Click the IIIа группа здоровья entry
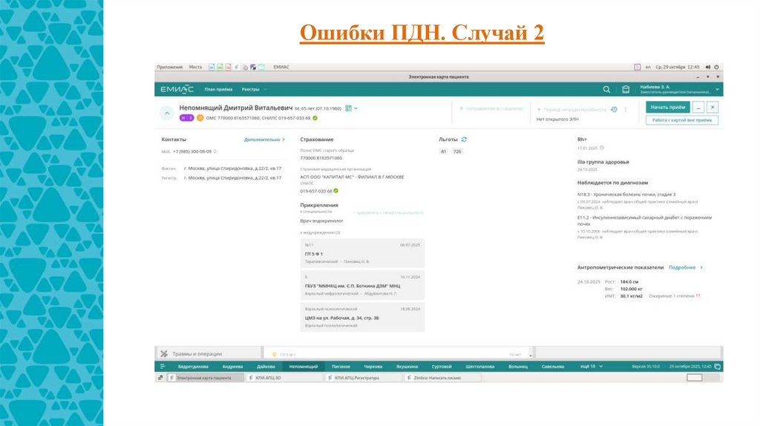This screenshot has width=760, height=426. 603,162
